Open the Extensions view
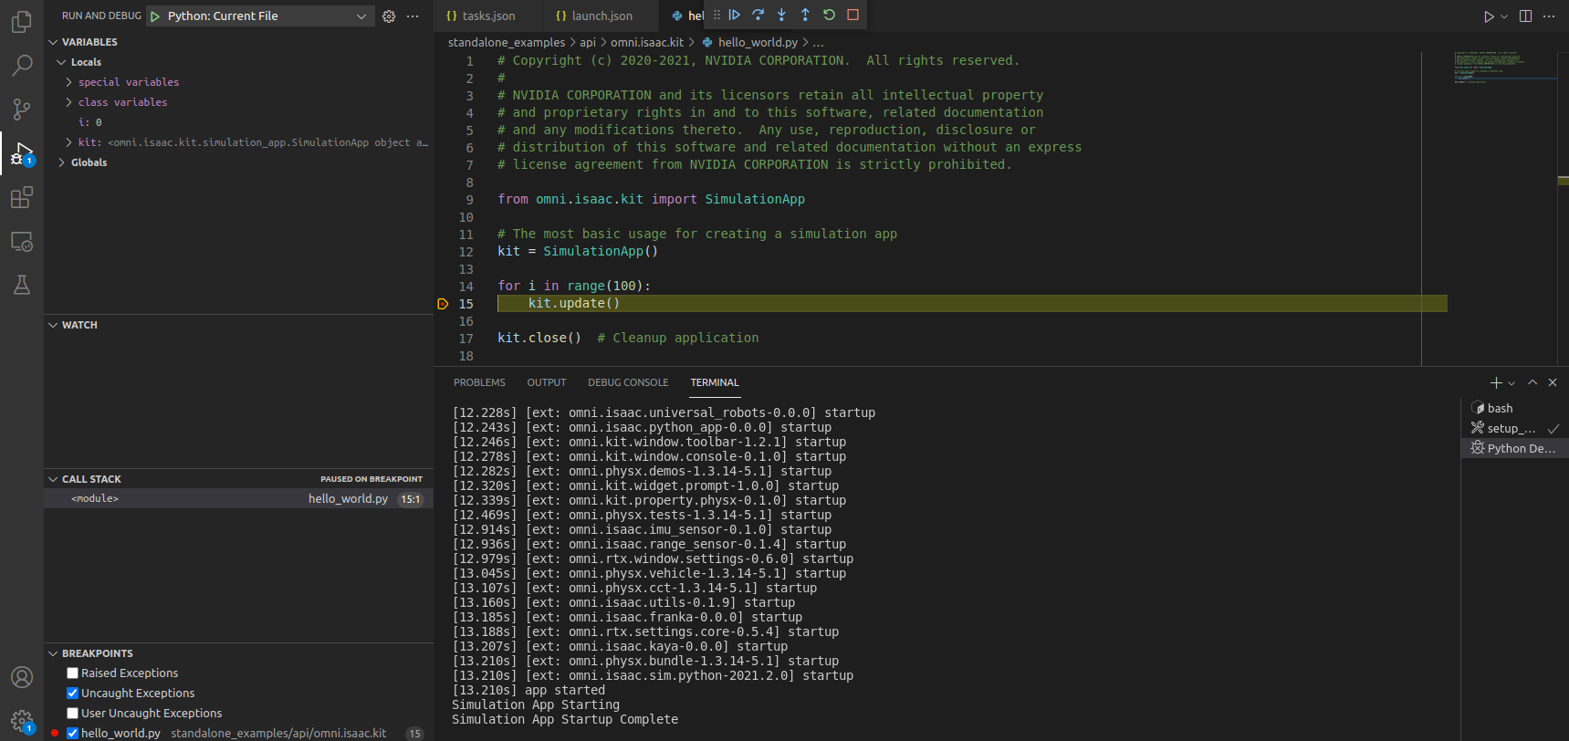 [x=22, y=197]
